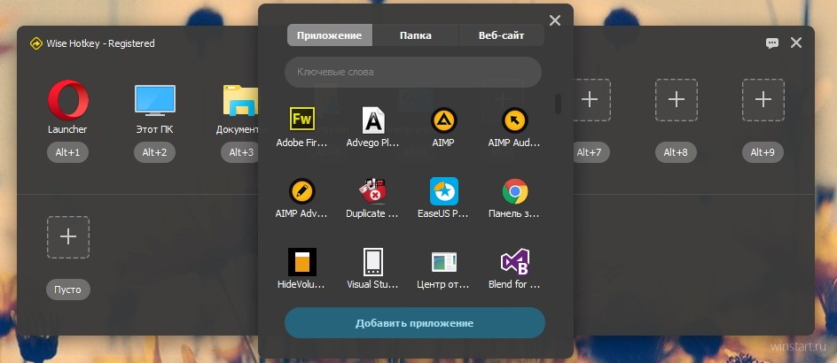
Task: Click the Alt+7 hotkey label
Action: click(590, 152)
